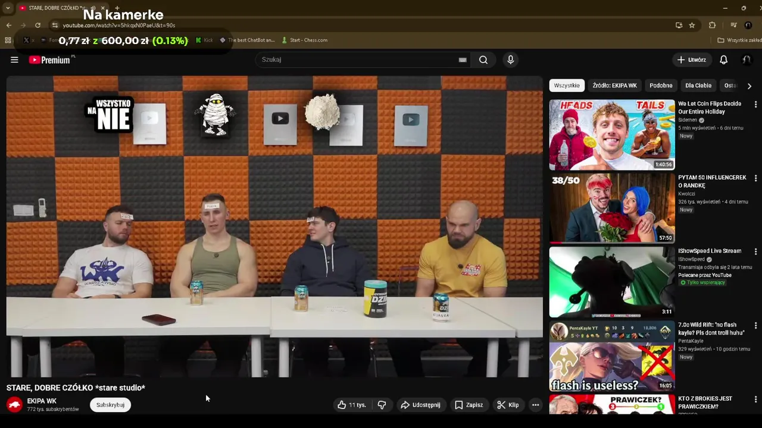
Task: Open options for Sidemen coin flips video
Action: click(755, 104)
